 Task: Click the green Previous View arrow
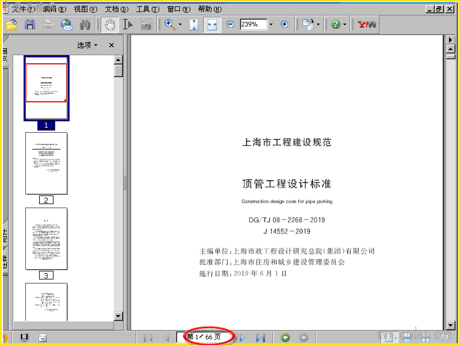click(x=285, y=338)
